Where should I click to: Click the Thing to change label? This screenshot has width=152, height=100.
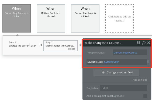point(95,53)
